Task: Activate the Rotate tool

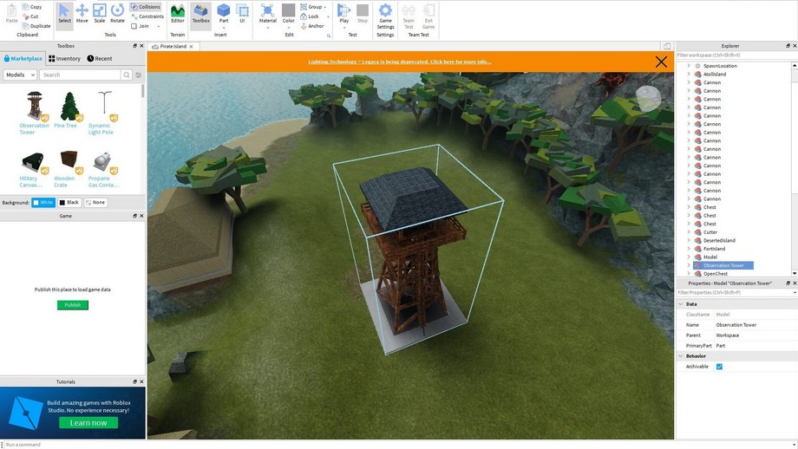Action: [x=118, y=14]
